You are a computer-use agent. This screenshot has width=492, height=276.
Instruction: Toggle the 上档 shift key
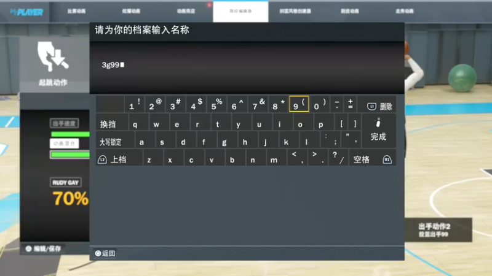click(119, 158)
